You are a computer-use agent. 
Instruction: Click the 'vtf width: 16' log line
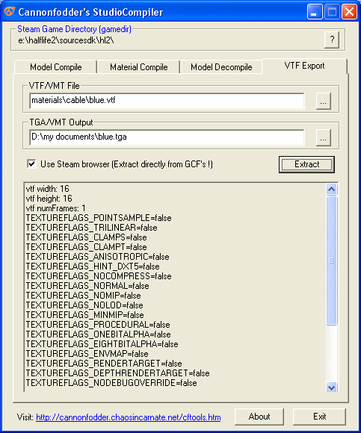48,189
